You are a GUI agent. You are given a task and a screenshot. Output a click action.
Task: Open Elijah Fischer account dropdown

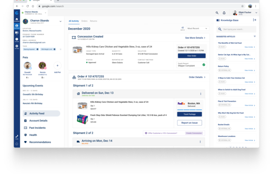256,12
